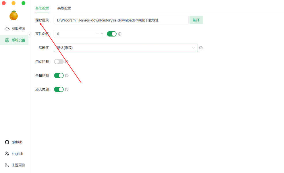Image resolution: width=284 pixels, height=173 pixels.
Task: Click inside the 保存目录 path field
Action: coord(121,20)
